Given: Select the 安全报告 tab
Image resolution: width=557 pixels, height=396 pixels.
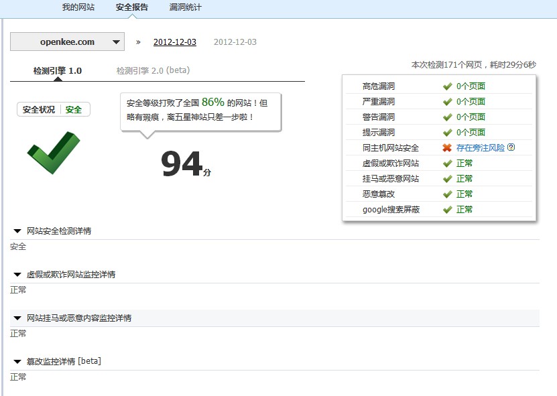Looking at the screenshot, I should pyautogui.click(x=132, y=8).
